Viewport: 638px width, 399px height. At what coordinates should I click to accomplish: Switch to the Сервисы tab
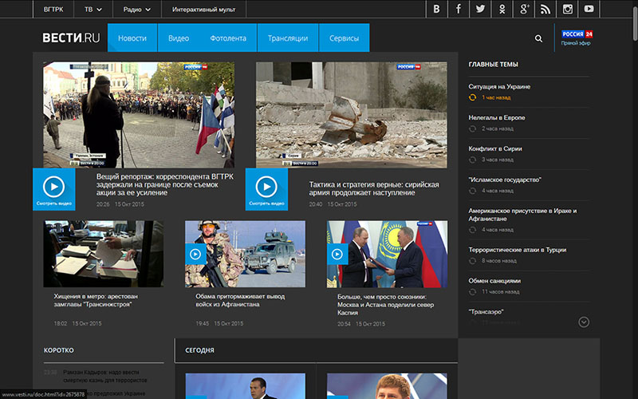(345, 38)
